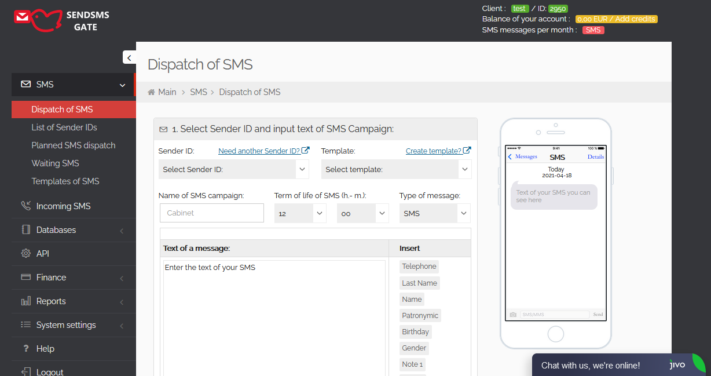This screenshot has height=376, width=711.
Task: Click the Name of SMS campaign field
Action: 211,213
